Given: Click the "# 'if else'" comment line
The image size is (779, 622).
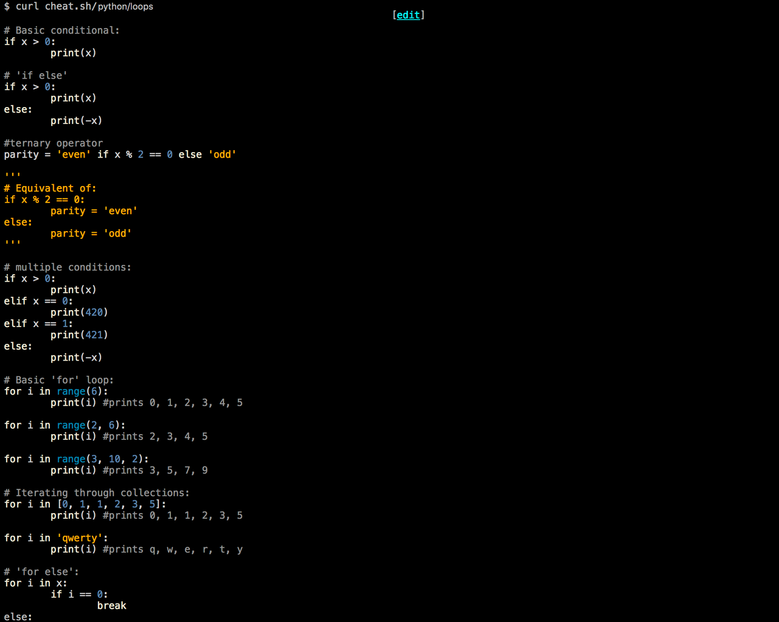Looking at the screenshot, I should [x=35, y=75].
